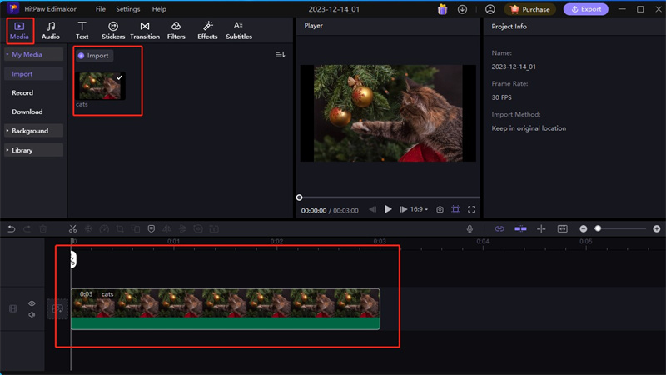Open the Settings menu
Viewport: 666px width, 375px height.
point(127,9)
